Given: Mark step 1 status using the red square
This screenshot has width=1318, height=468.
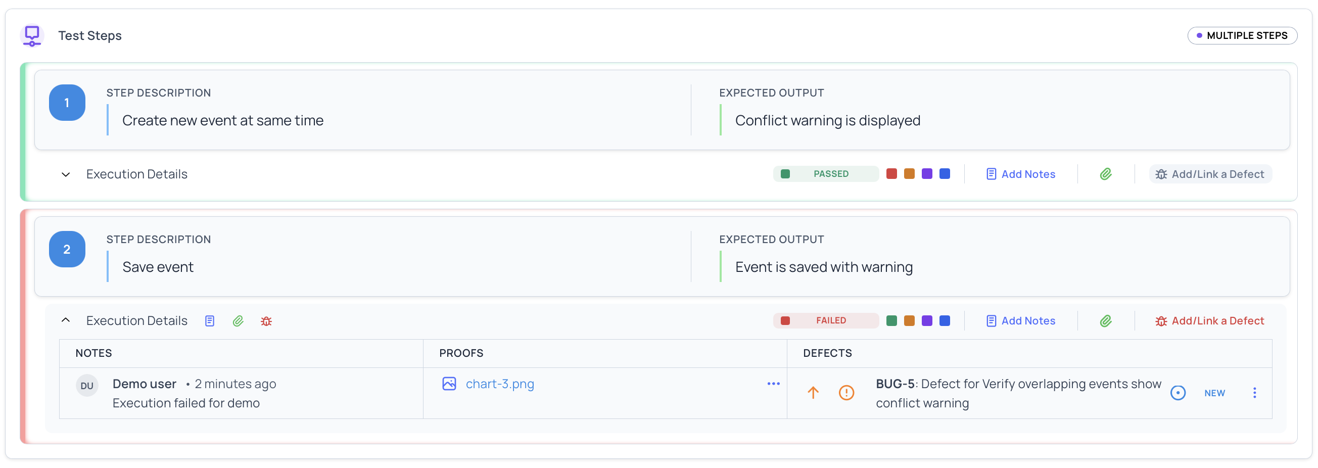Looking at the screenshot, I should (x=892, y=174).
